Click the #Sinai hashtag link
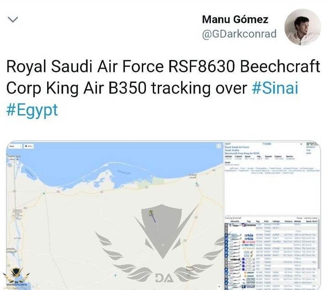The height and width of the screenshot is (290, 328). click(275, 88)
